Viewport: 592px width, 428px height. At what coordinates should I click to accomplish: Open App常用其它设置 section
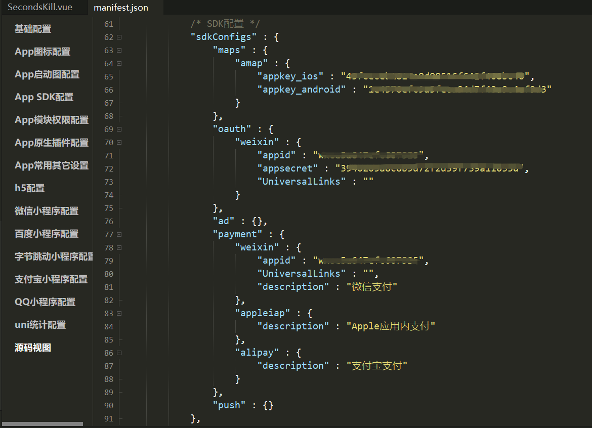pyautogui.click(x=51, y=165)
